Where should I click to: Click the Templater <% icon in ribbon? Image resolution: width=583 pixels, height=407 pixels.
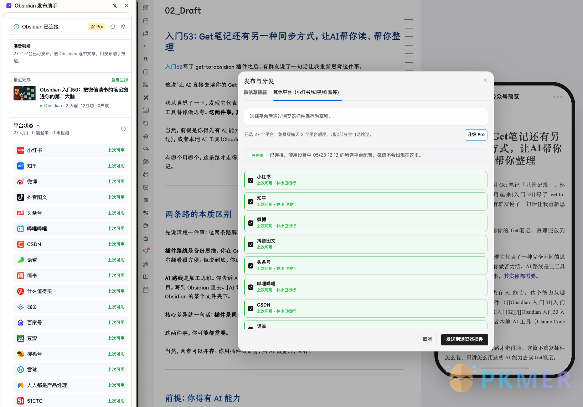coord(146,149)
